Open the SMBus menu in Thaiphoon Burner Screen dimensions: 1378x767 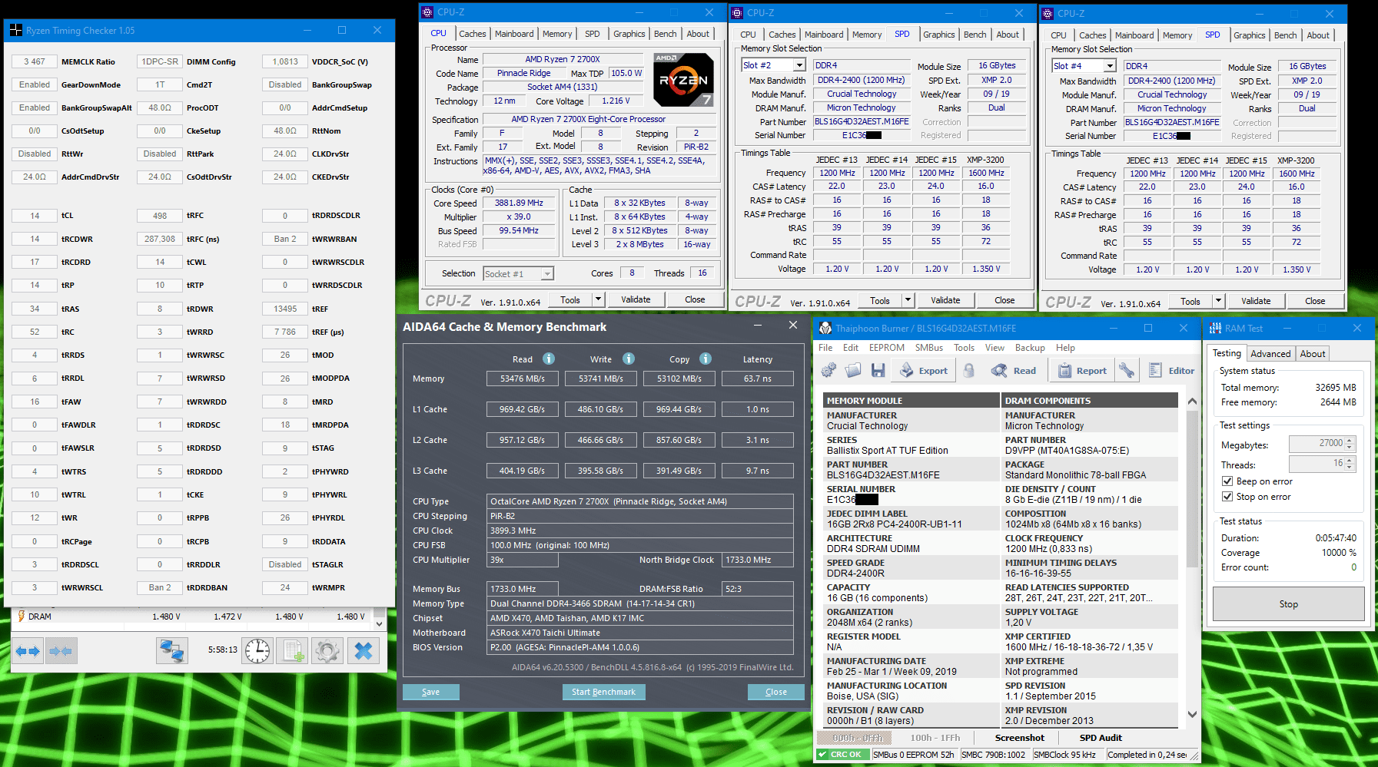point(928,348)
